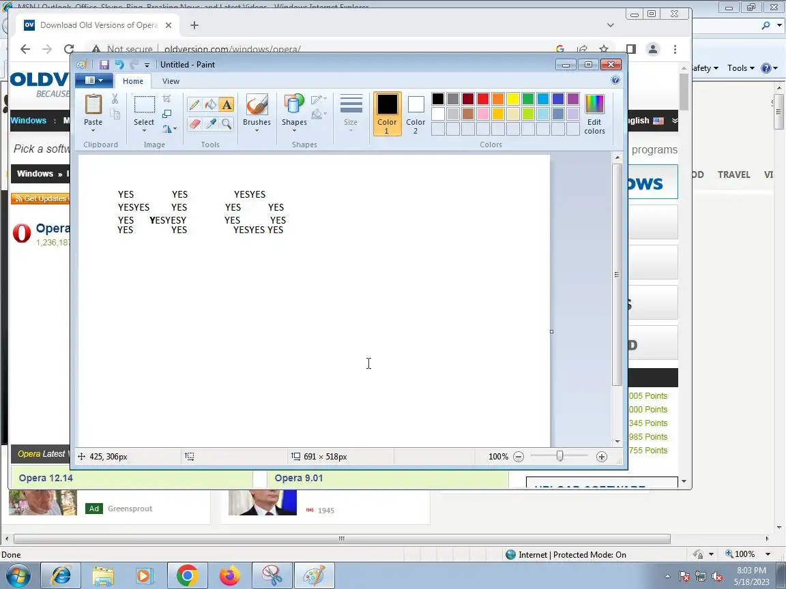This screenshot has width=786, height=589.
Task: Click the Select rectangle icon
Action: (x=144, y=105)
